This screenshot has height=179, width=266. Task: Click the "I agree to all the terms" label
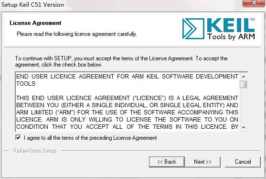[90, 138]
